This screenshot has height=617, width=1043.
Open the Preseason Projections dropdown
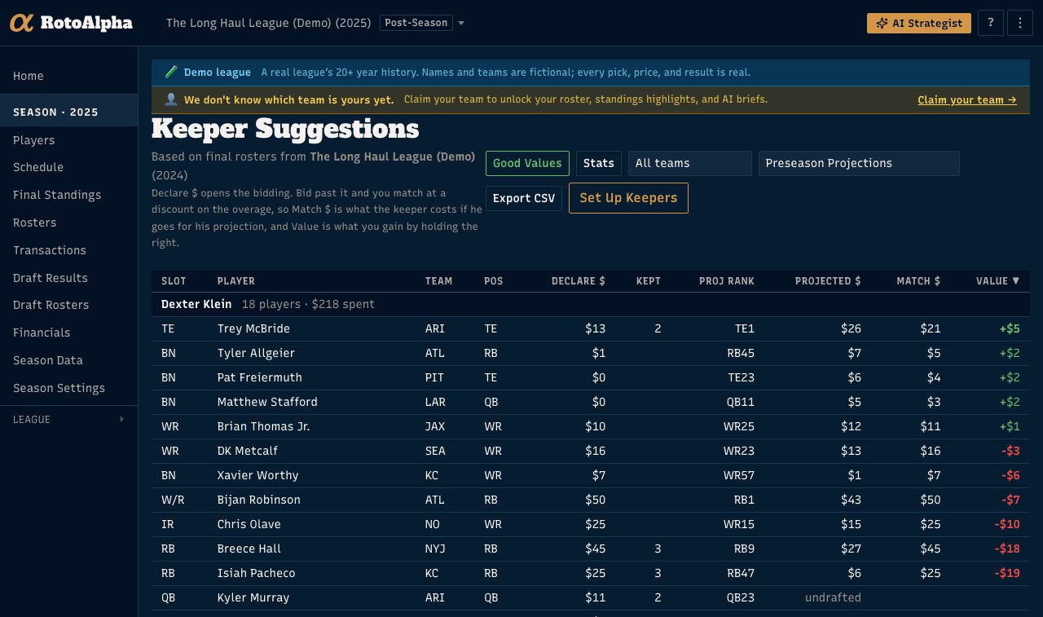(x=859, y=163)
